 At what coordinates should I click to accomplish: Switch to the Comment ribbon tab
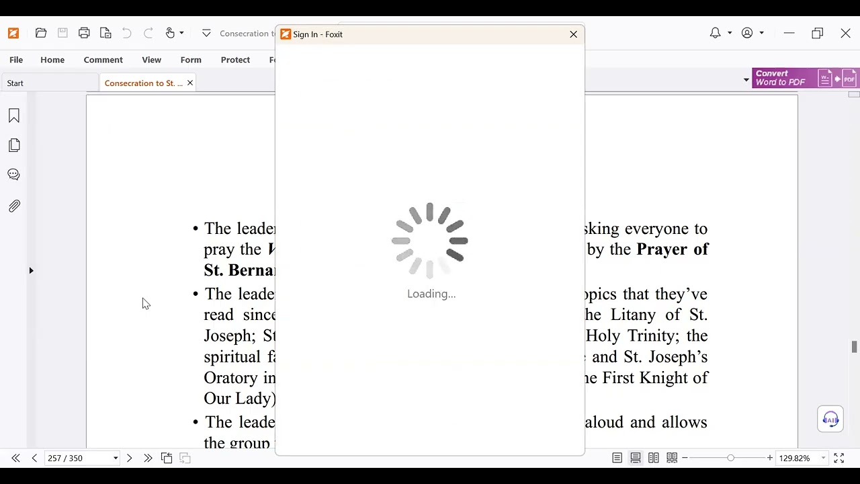103,60
